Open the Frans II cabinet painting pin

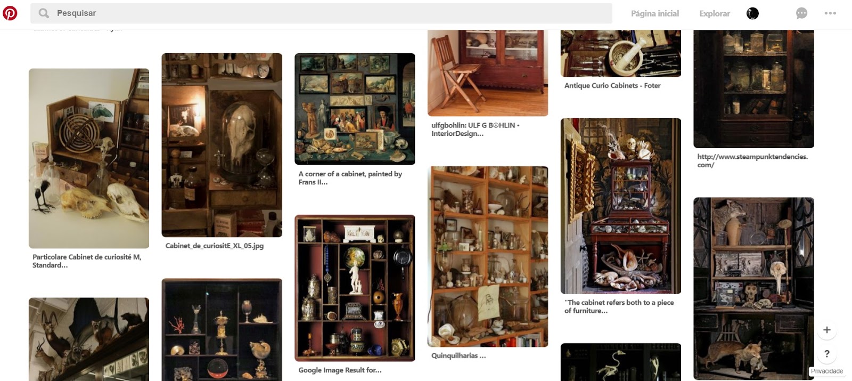pyautogui.click(x=355, y=109)
